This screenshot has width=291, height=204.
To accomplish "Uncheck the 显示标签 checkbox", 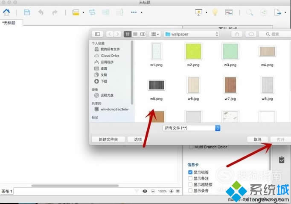I will pos(190,172).
